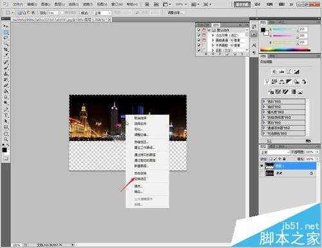
Task: Click the Black & White adjustment icon
Action: (x=289, y=82)
